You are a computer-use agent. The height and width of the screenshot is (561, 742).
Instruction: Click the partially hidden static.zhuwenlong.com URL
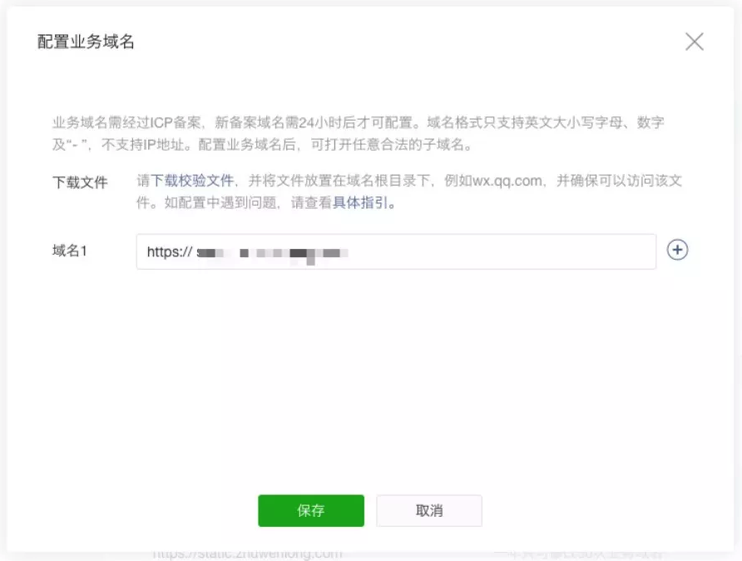point(247,554)
